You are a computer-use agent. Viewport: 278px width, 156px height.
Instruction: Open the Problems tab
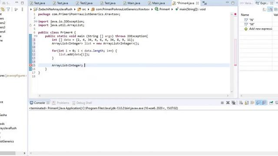[61, 103]
